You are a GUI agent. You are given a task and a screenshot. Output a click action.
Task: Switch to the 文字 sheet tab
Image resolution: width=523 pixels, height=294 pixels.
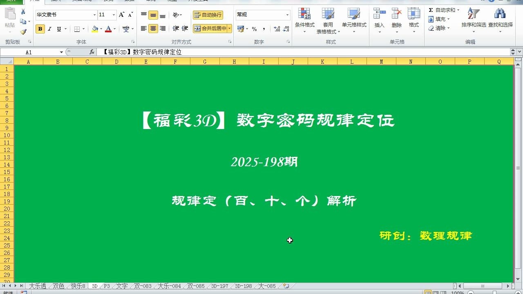tap(122, 286)
